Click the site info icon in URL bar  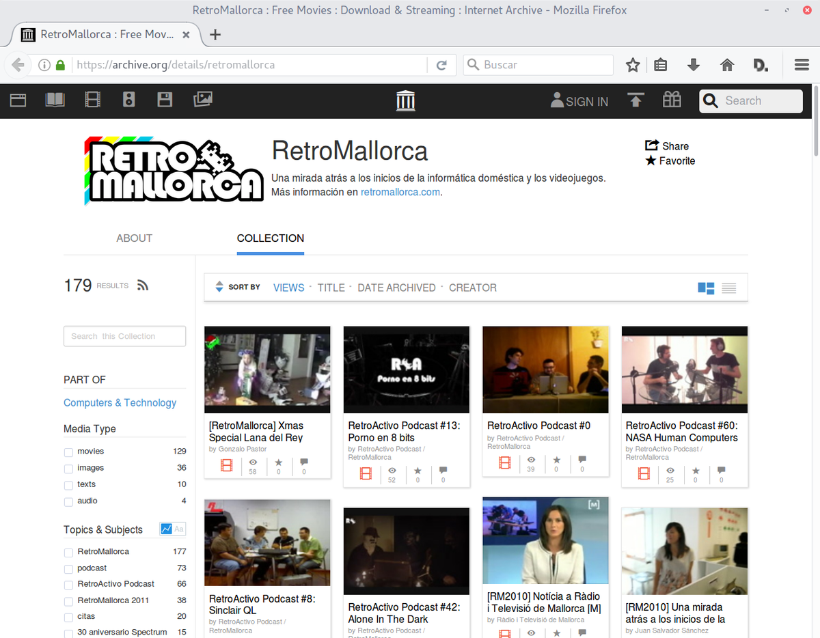[x=44, y=65]
